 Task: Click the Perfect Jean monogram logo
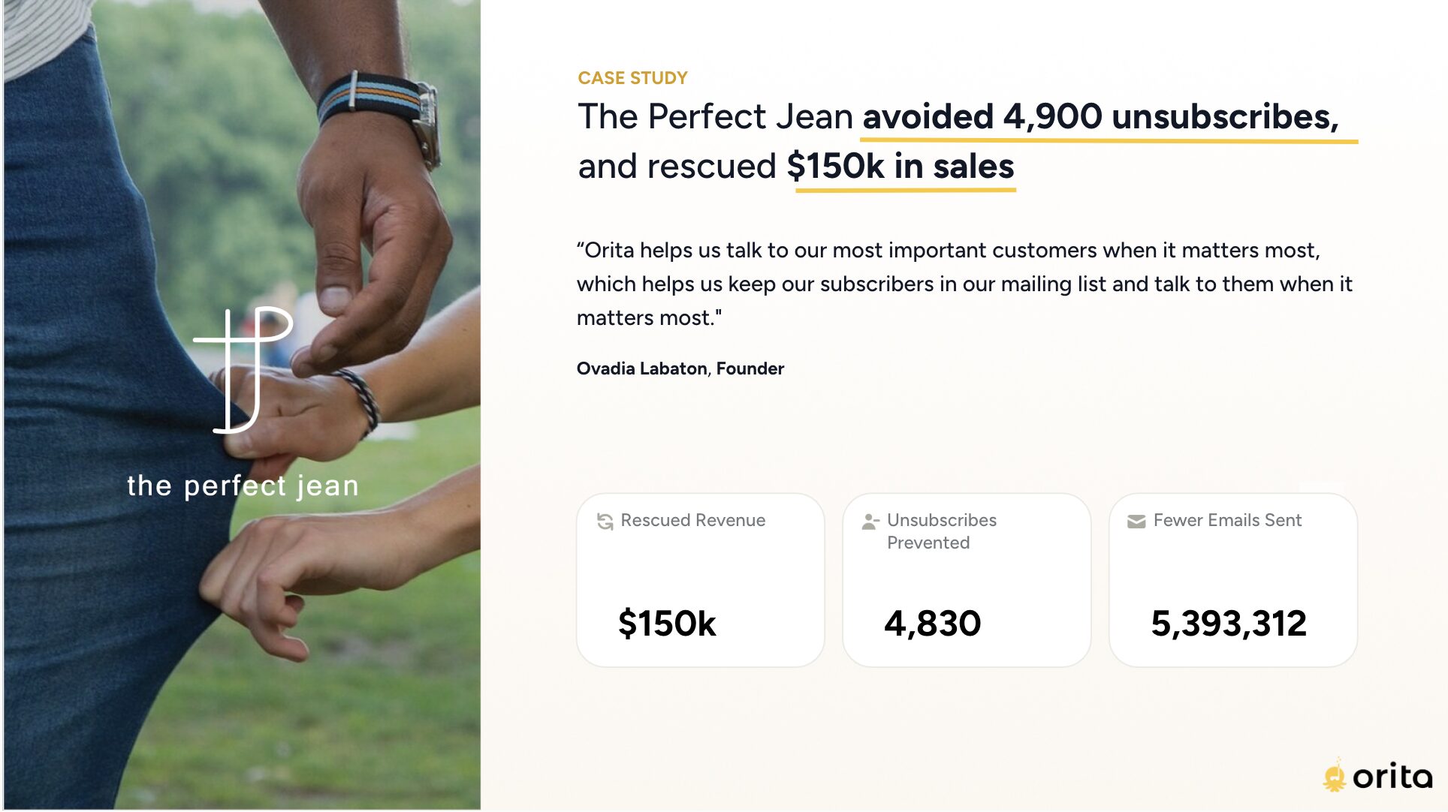point(243,370)
